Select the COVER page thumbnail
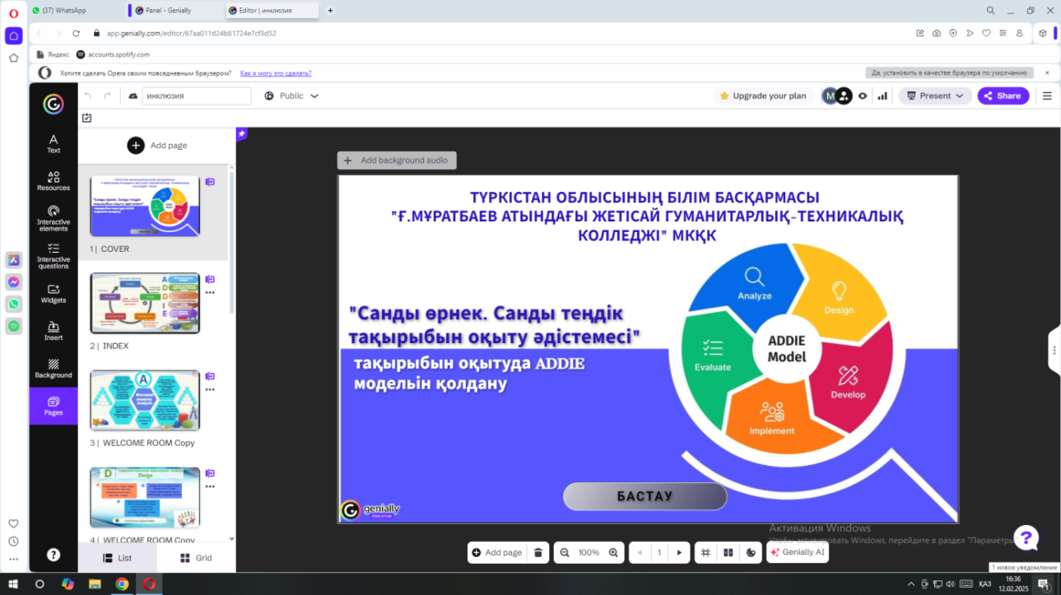1061x595 pixels. coord(145,207)
